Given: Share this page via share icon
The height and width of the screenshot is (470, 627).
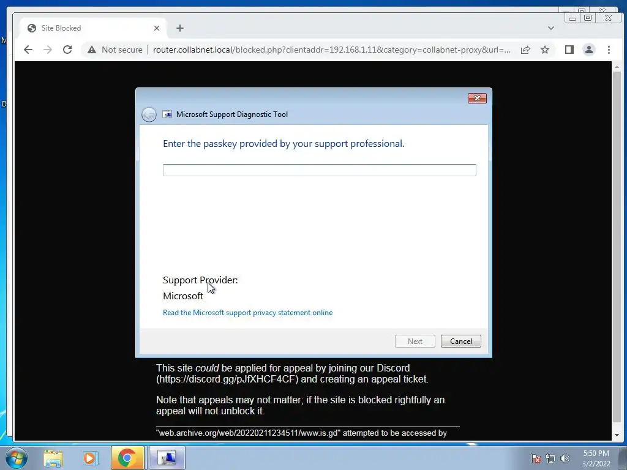Looking at the screenshot, I should pyautogui.click(x=525, y=50).
